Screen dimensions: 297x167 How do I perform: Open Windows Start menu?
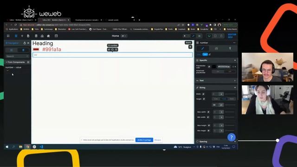click(7, 147)
